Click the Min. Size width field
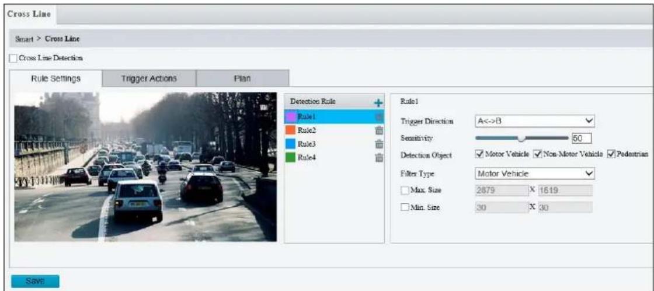654x291 pixels. [x=502, y=207]
